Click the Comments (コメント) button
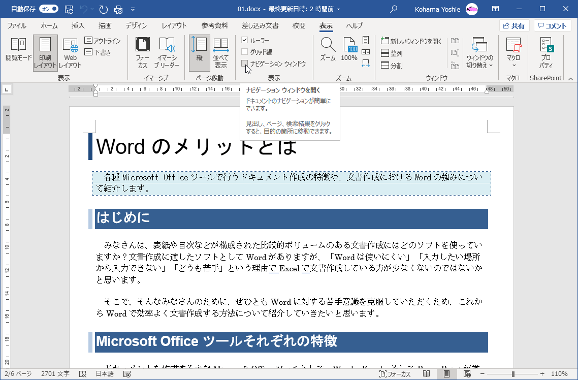Image resolution: width=578 pixels, height=380 pixels. [x=552, y=25]
